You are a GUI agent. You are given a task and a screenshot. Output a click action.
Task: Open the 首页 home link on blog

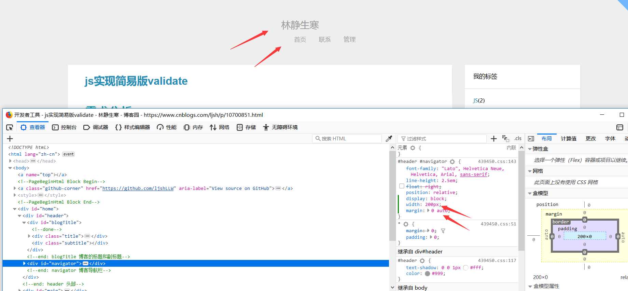pos(300,40)
